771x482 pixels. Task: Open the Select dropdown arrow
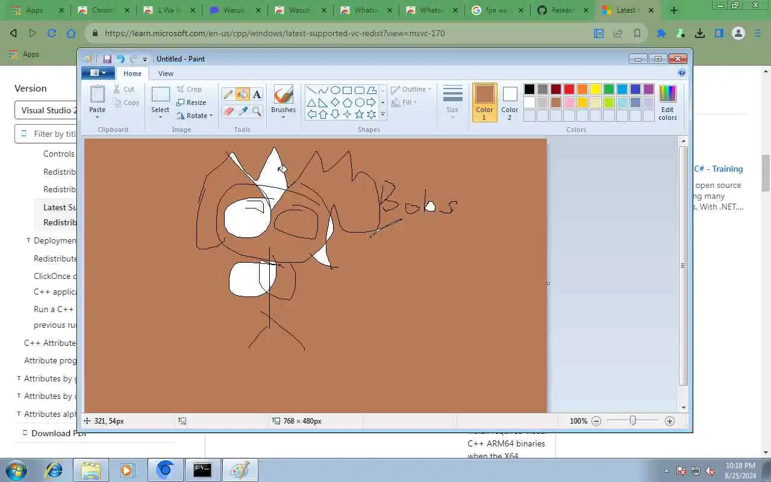(160, 117)
